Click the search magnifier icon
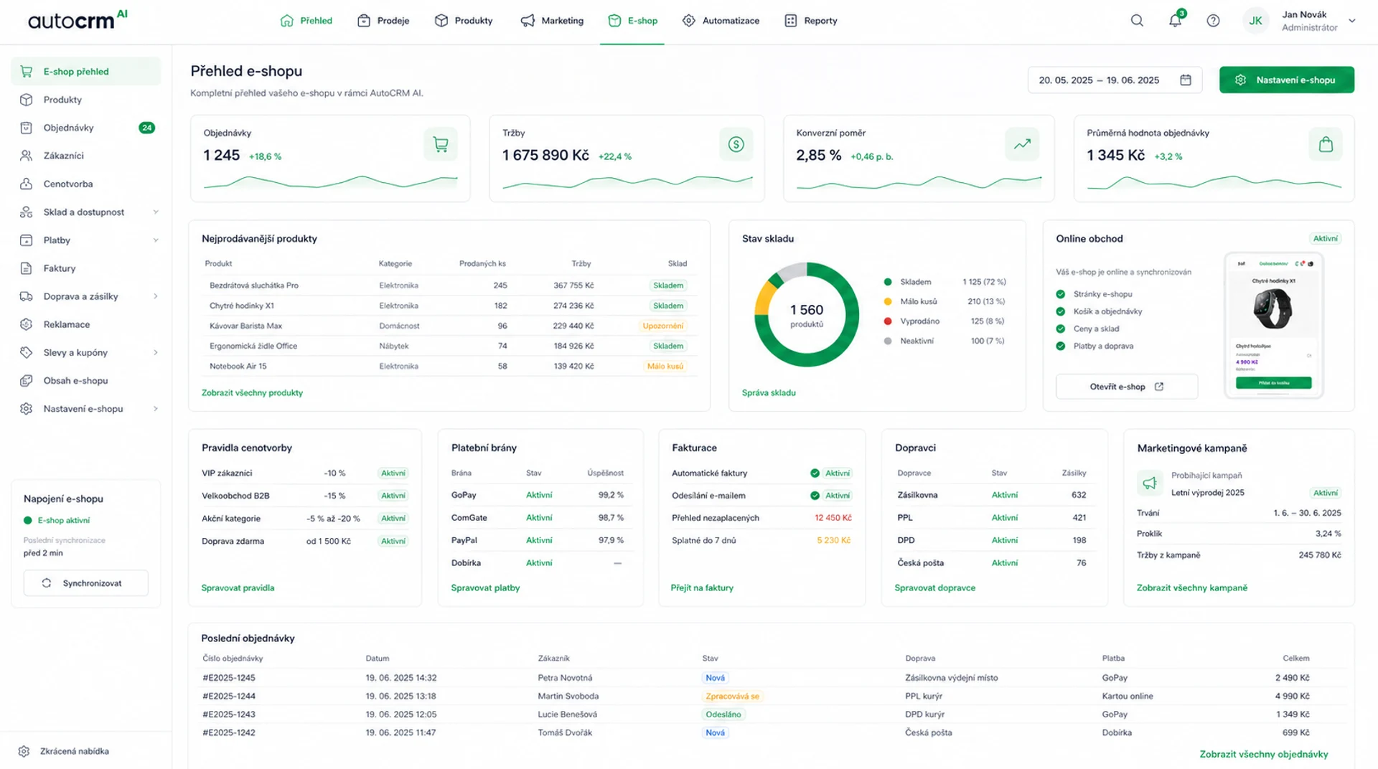 [x=1137, y=21]
